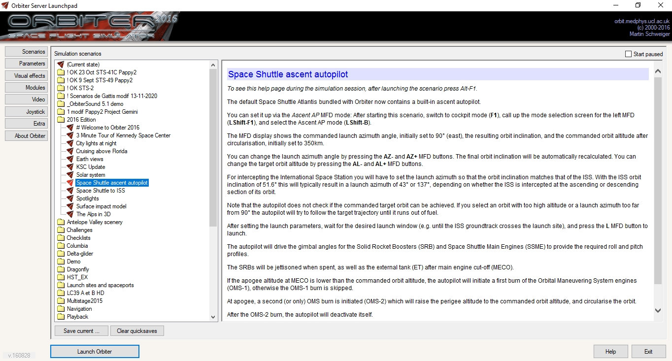Click the (Current state) scenario icon

point(61,65)
